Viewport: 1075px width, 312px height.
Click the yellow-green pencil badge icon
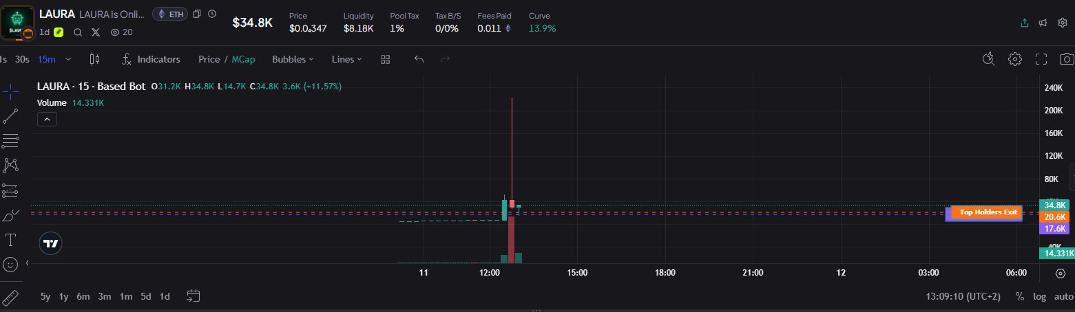click(x=59, y=32)
